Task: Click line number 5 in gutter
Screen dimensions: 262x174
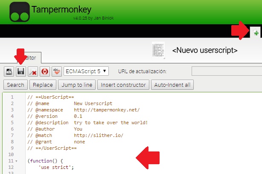Action: 12,123
